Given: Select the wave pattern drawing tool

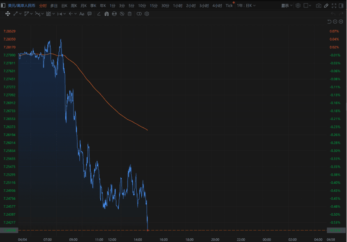Looking at the screenshot, I should pyautogui.click(x=37, y=14).
